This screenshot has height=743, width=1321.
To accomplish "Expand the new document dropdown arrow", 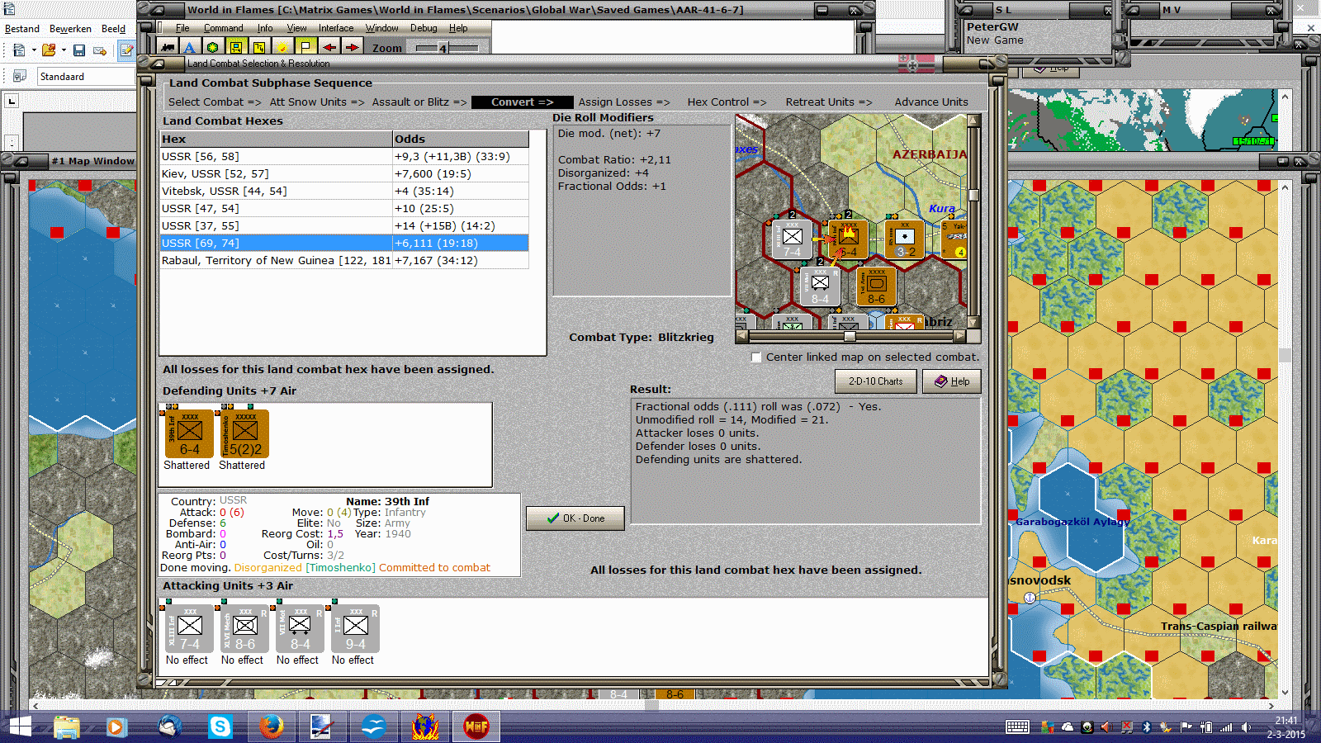I will pyautogui.click(x=34, y=50).
